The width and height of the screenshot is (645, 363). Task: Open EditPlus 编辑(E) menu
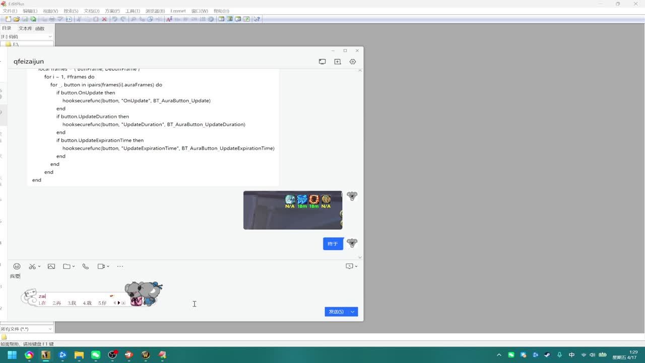tap(30, 11)
